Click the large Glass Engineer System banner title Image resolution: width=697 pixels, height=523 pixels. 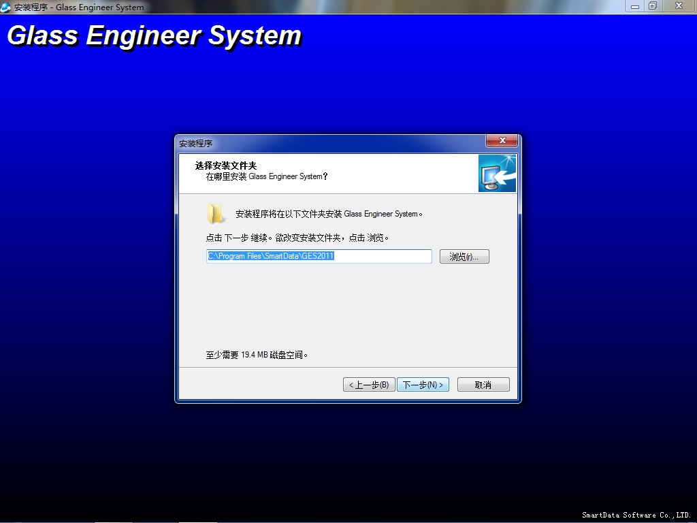pyautogui.click(x=155, y=35)
